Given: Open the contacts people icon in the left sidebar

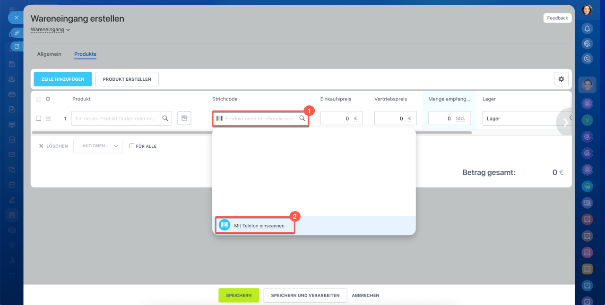Looking at the screenshot, I should click(12, 79).
